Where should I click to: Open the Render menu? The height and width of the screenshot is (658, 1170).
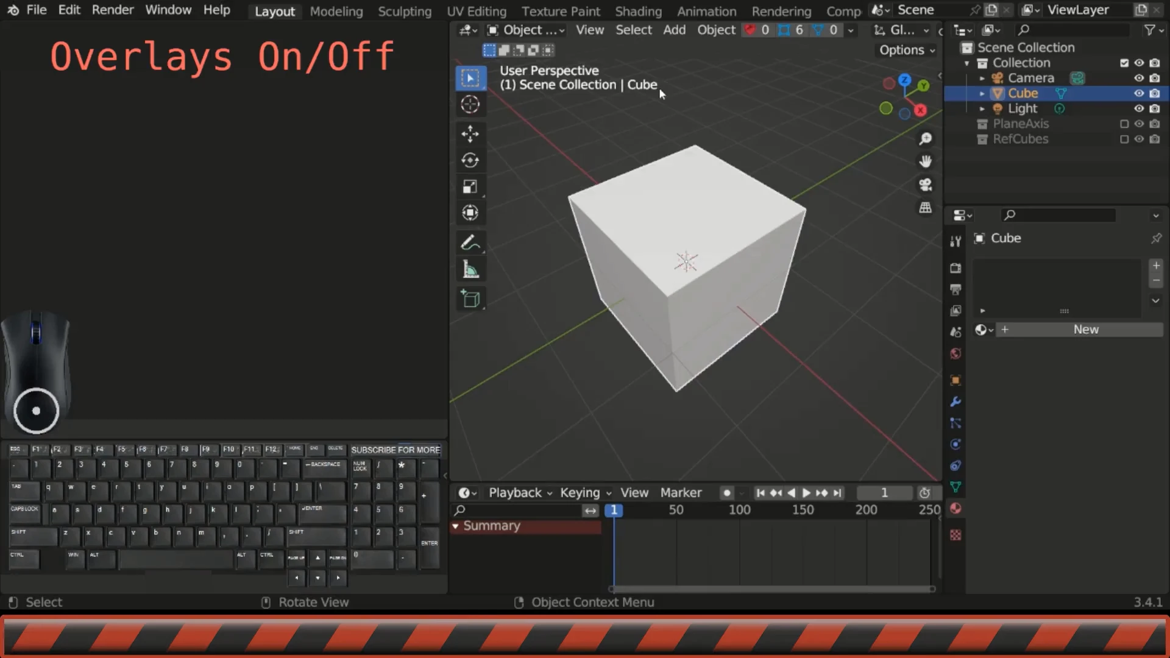(113, 10)
